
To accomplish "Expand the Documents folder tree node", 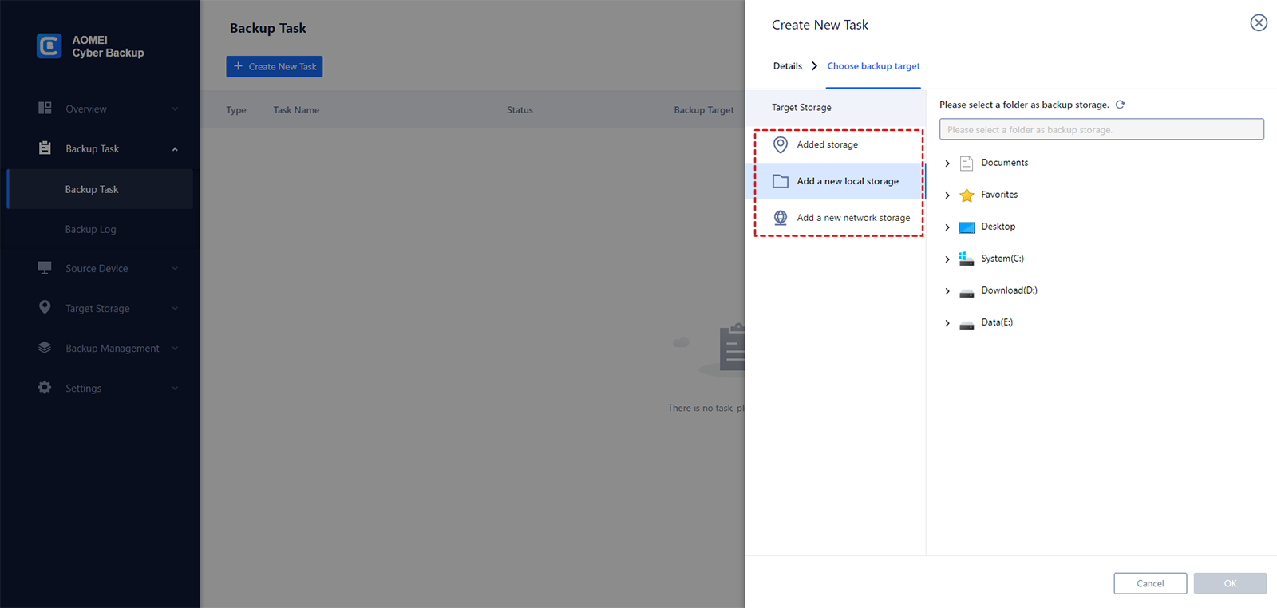I will point(947,164).
